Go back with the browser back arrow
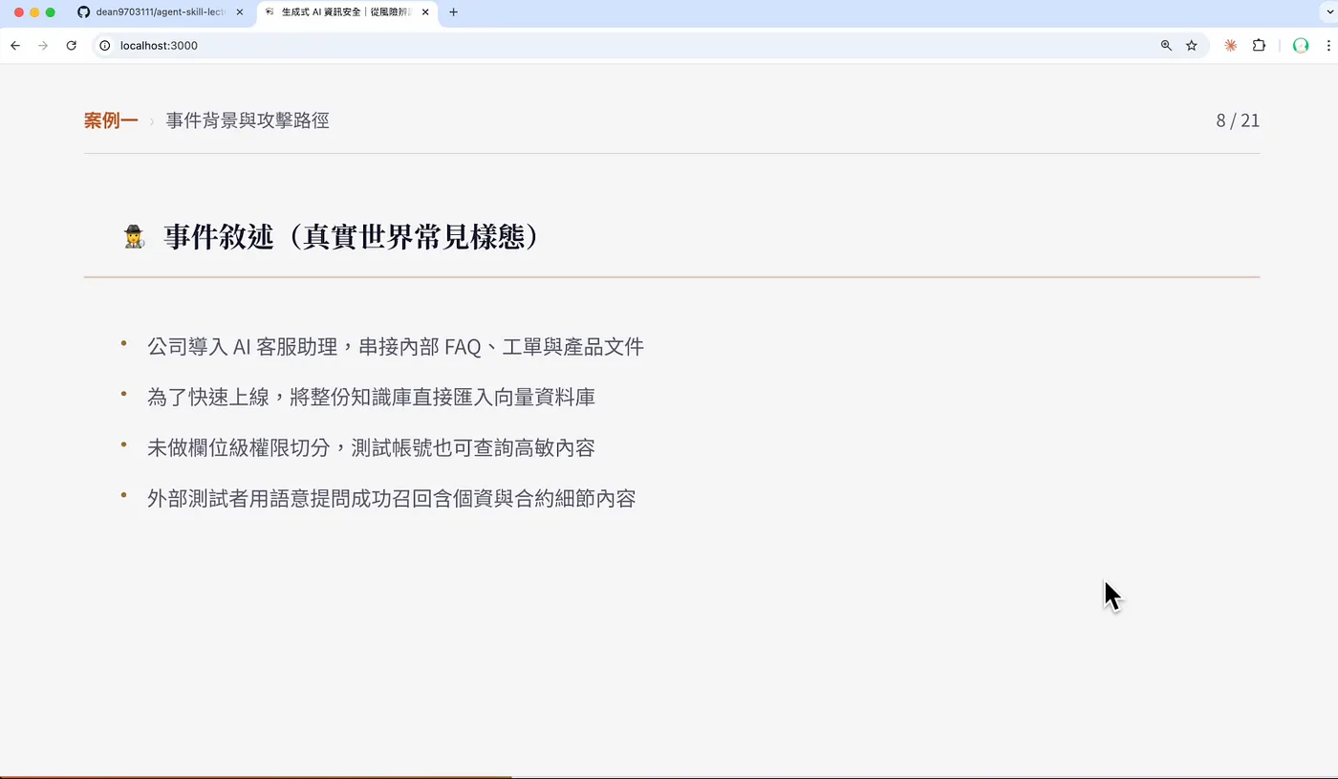Screen dimensions: 1338x779 (x=15, y=45)
